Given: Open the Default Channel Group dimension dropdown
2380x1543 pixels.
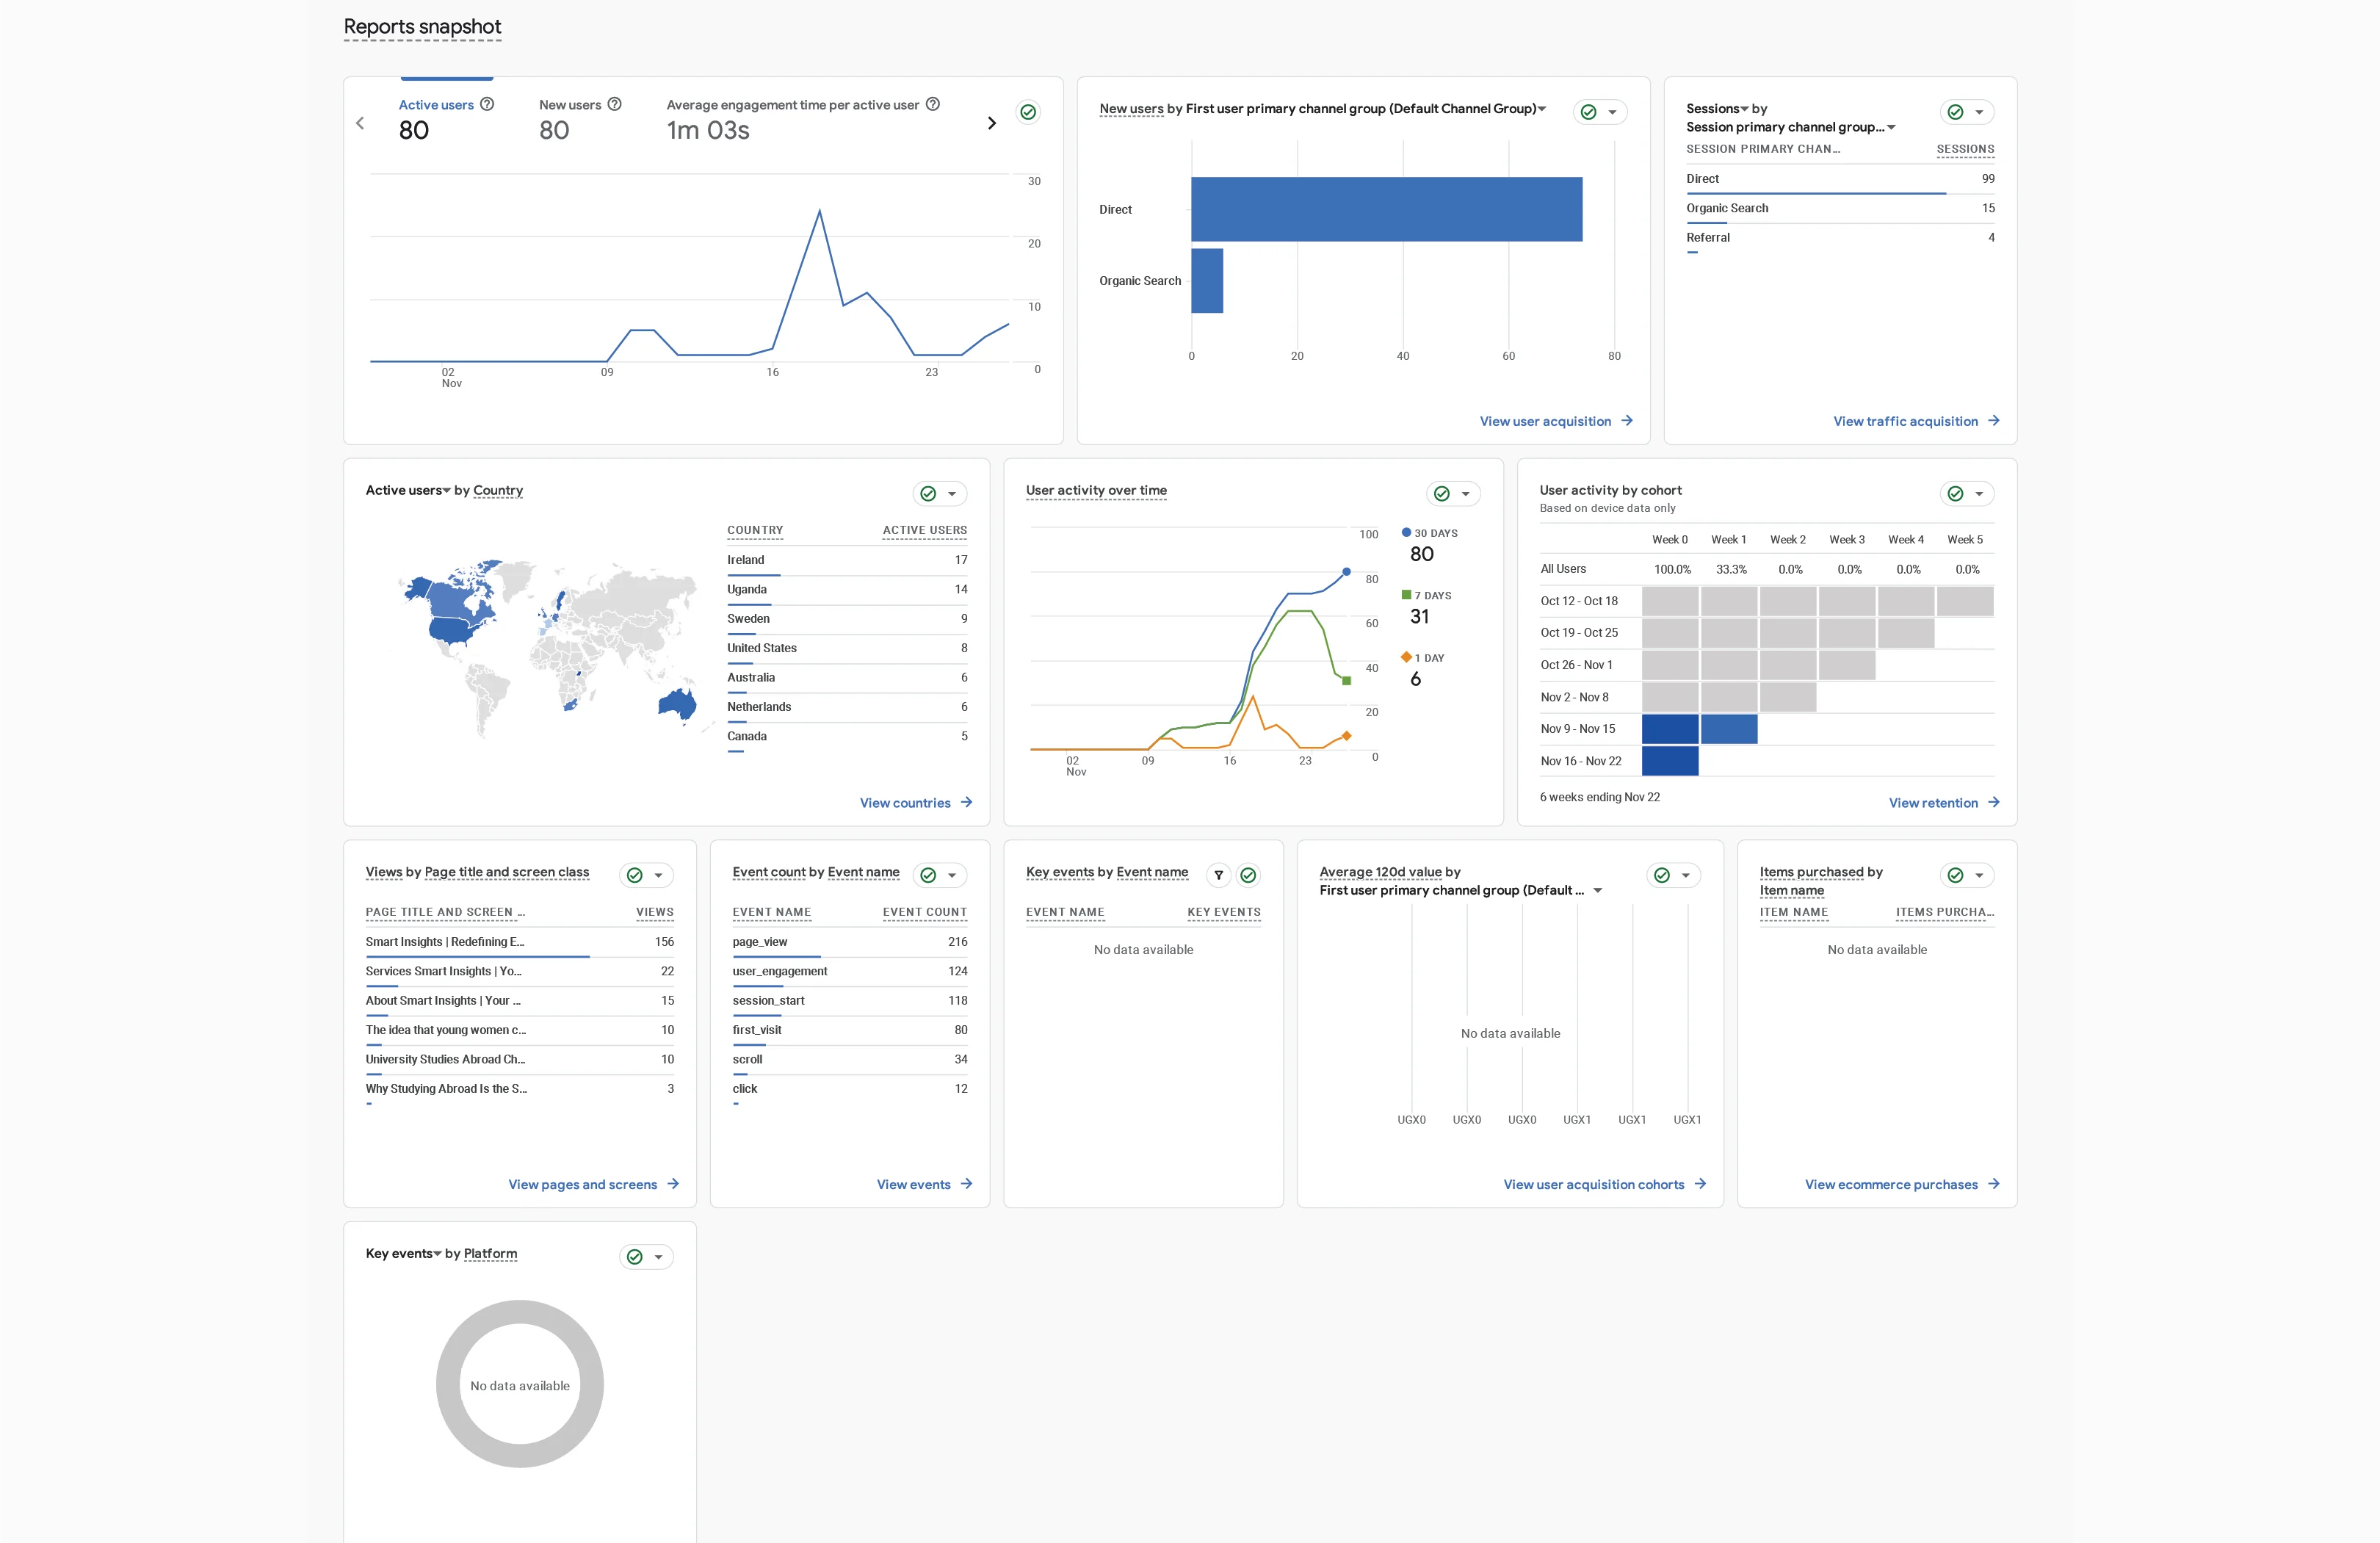Looking at the screenshot, I should [x=1542, y=109].
